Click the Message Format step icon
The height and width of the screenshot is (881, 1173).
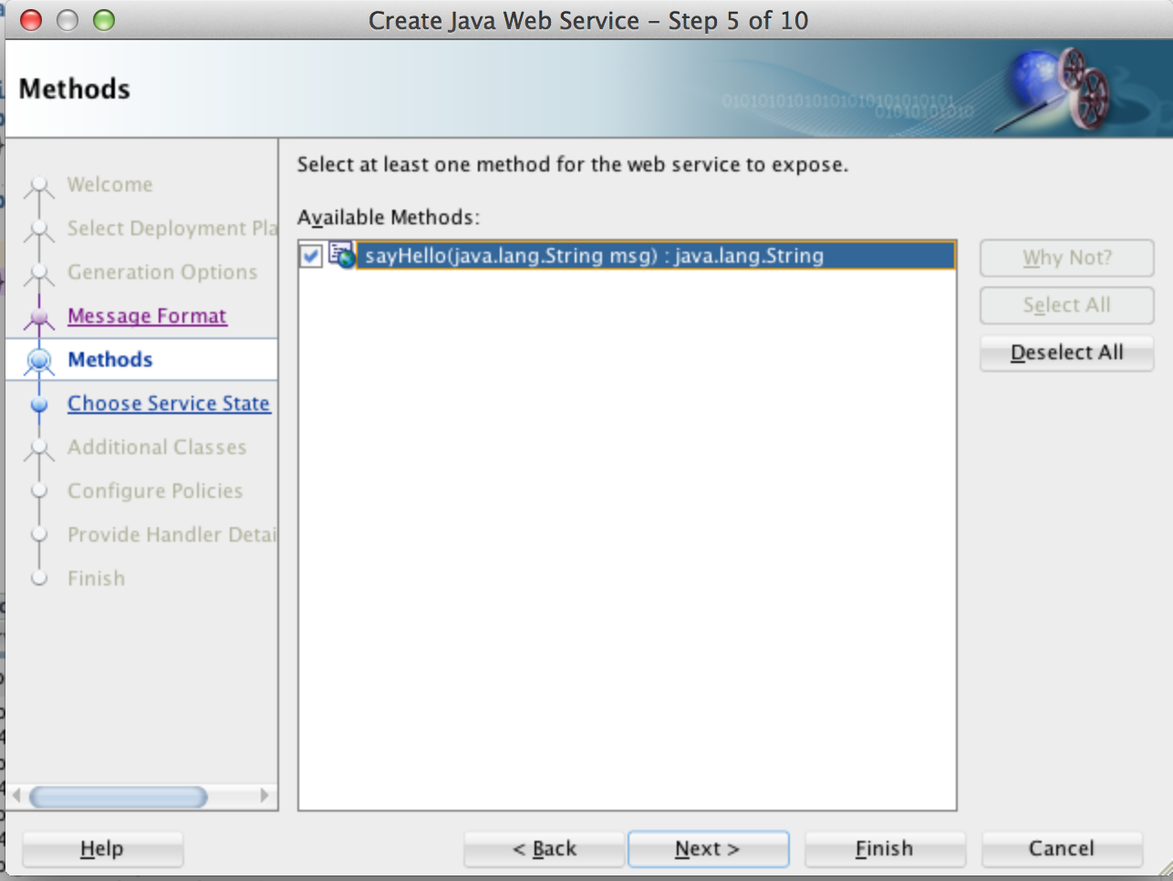pyautogui.click(x=38, y=316)
